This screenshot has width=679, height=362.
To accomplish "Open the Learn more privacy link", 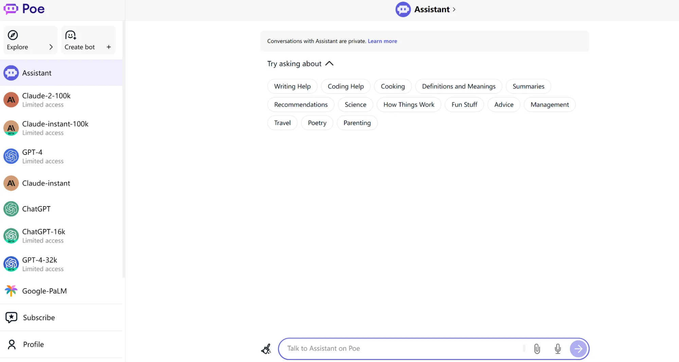I will coord(382,41).
